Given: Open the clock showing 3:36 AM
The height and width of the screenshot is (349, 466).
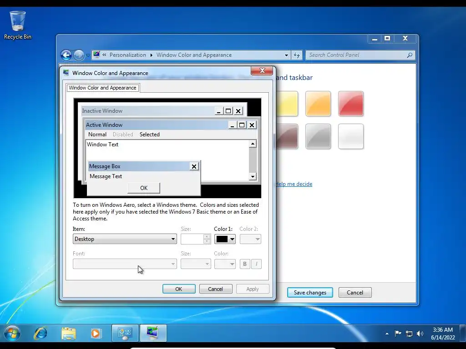Looking at the screenshot, I should click(x=443, y=334).
